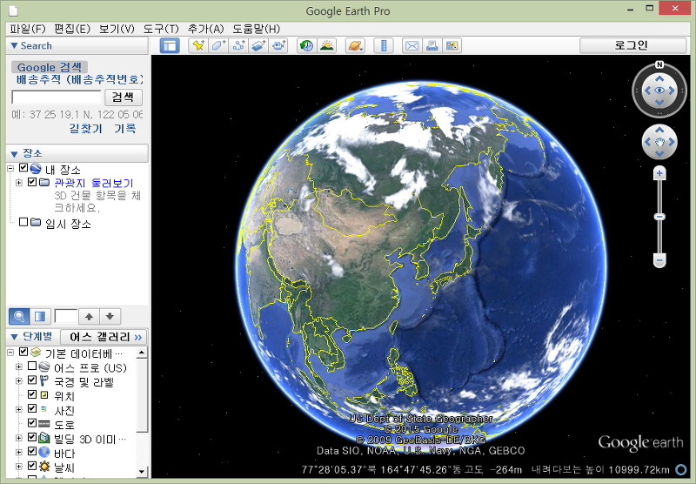The height and width of the screenshot is (484, 696).
Task: Click the 배송추적 search option
Action: [x=80, y=79]
